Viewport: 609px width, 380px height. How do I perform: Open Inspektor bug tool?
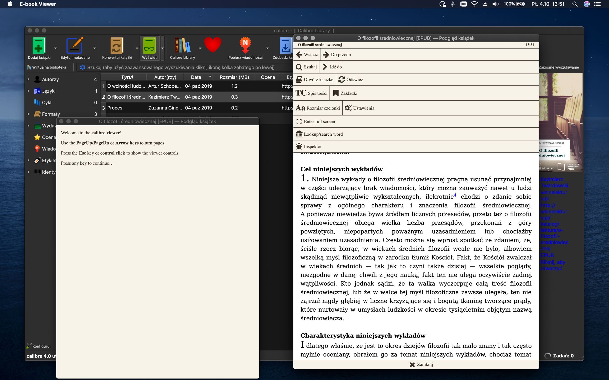pos(309,146)
